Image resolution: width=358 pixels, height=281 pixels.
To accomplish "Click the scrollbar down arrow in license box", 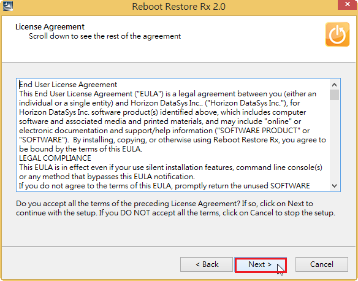I will [x=334, y=186].
